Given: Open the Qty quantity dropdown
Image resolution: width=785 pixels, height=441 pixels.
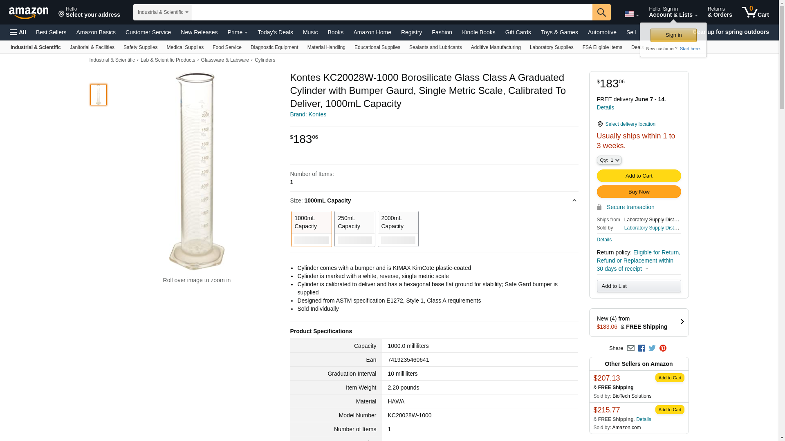Looking at the screenshot, I should (x=609, y=160).
